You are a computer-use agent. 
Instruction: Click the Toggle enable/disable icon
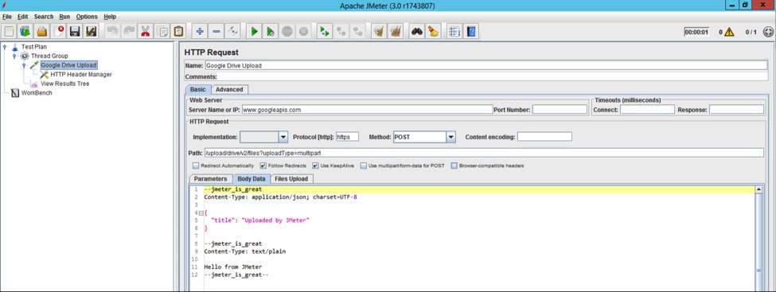point(233,32)
